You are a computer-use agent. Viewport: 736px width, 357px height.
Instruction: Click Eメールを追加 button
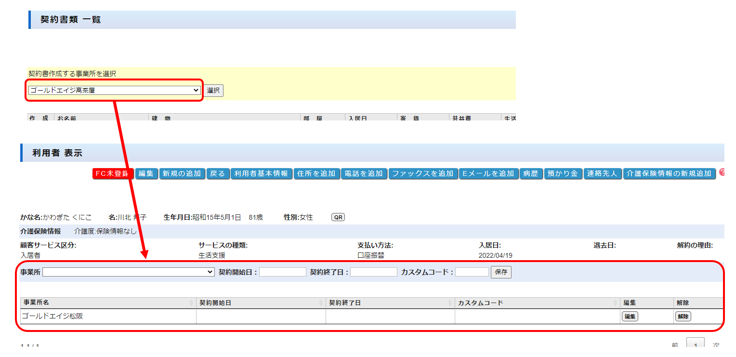(488, 173)
